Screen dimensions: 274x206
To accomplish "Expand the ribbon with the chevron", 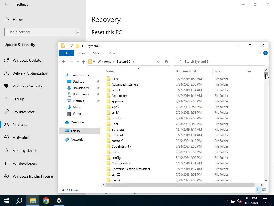I will [x=260, y=53].
